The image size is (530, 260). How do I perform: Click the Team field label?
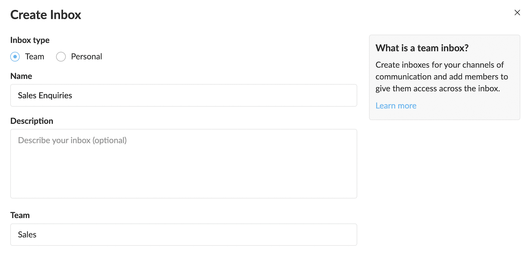[20, 215]
